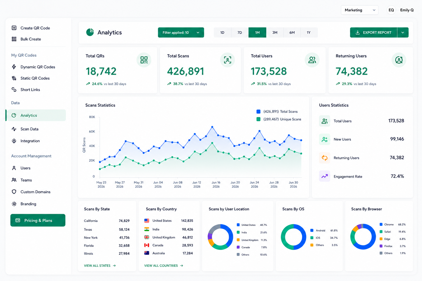Click the Safari 19.4% legend entry
Screen dimensions: 422x281
click(393, 232)
